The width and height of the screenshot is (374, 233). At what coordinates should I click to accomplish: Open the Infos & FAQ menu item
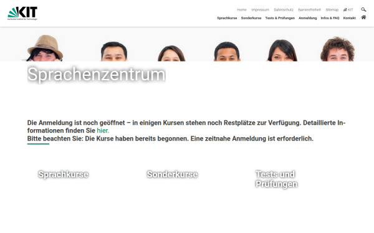point(330,18)
